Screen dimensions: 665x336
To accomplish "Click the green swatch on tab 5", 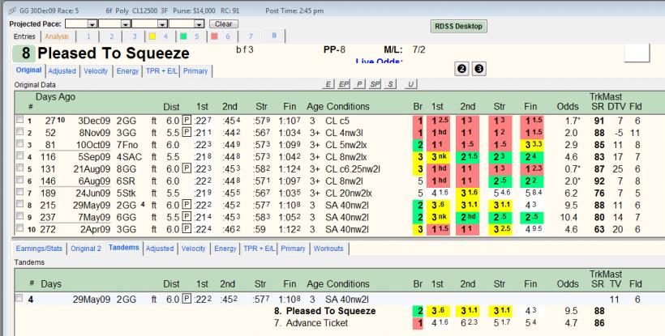I will click(x=183, y=36).
